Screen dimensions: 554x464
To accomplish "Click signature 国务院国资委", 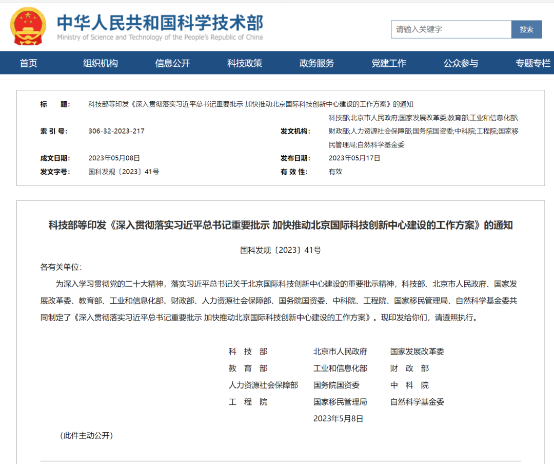I will [337, 385].
